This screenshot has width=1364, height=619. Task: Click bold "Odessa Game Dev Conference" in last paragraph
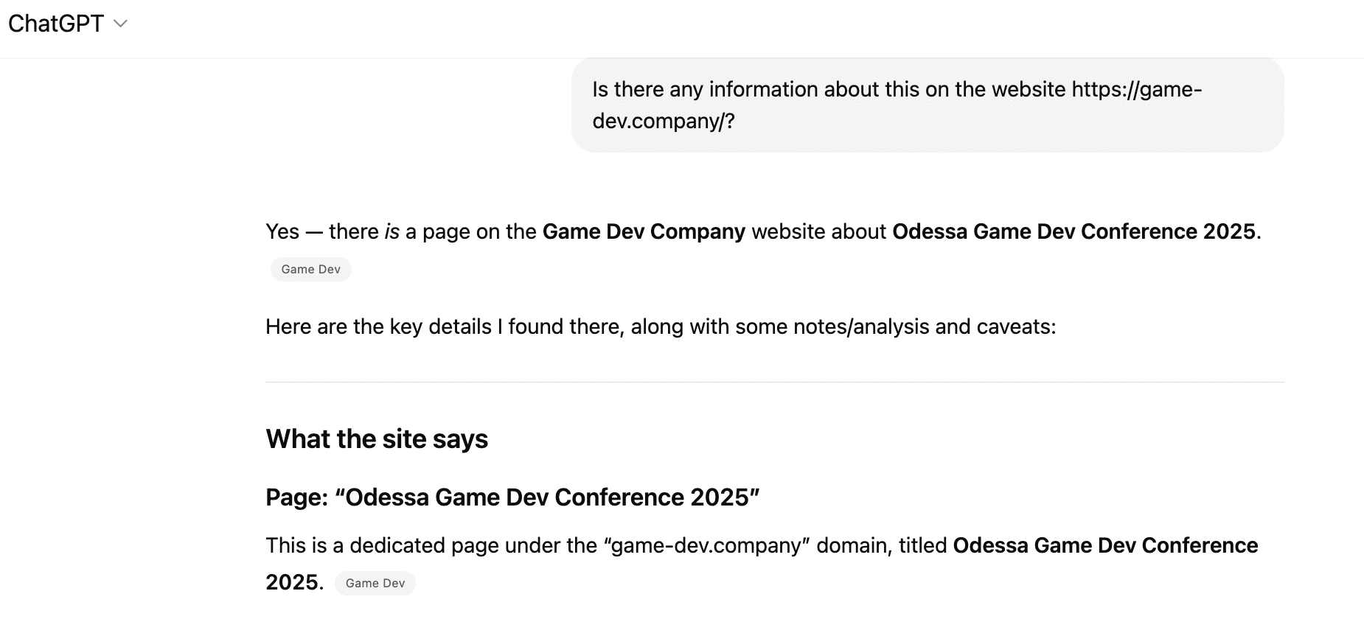(x=1104, y=545)
